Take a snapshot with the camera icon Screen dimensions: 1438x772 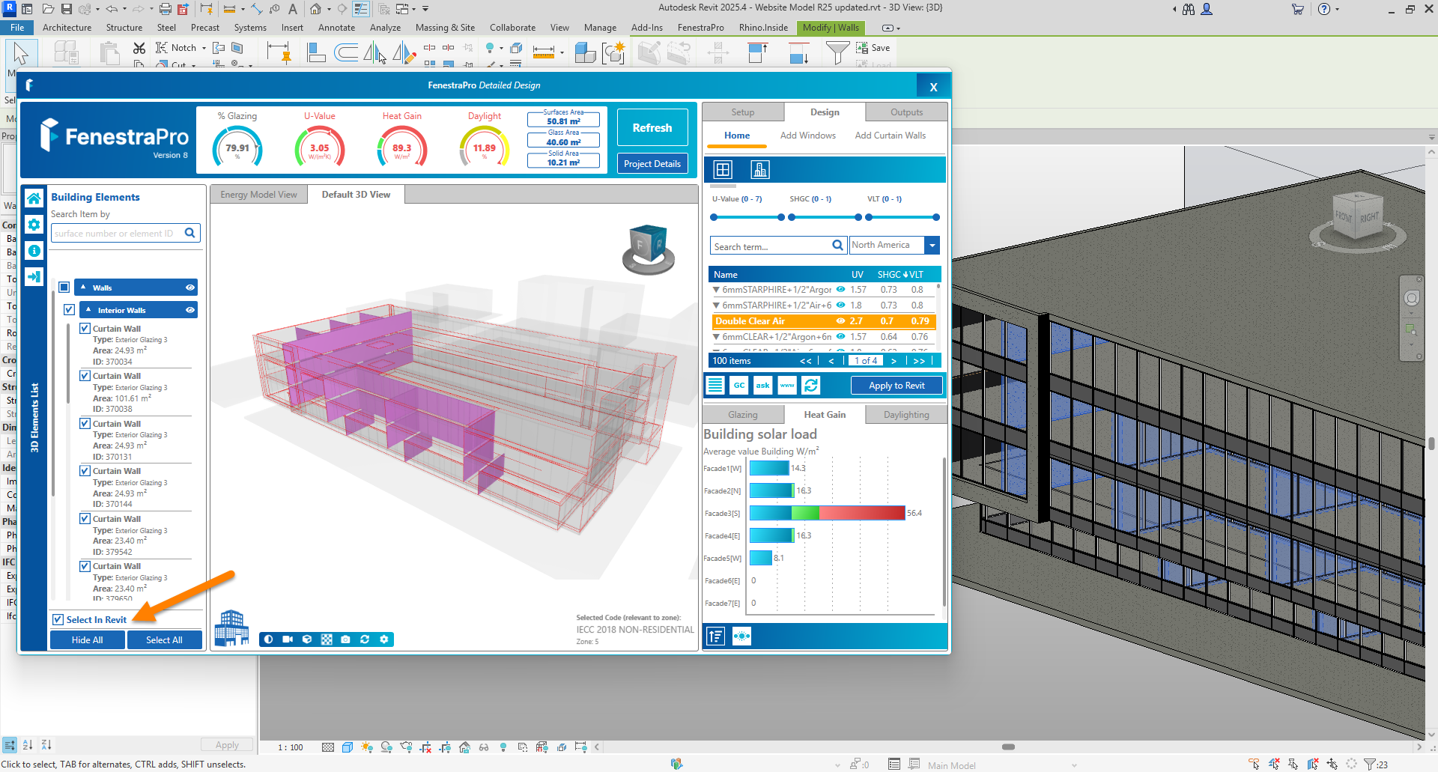[345, 639]
